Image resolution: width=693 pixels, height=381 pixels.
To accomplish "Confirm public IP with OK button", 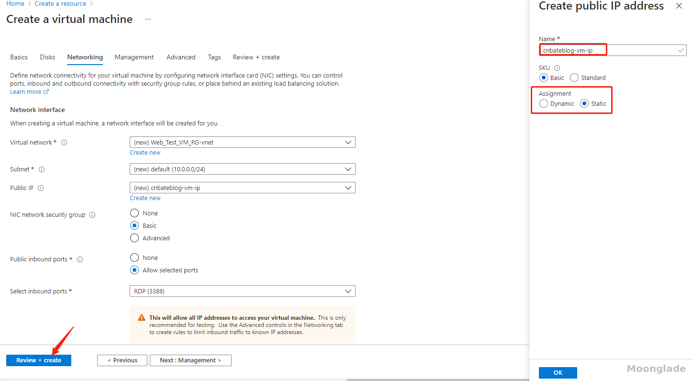I will [x=558, y=373].
